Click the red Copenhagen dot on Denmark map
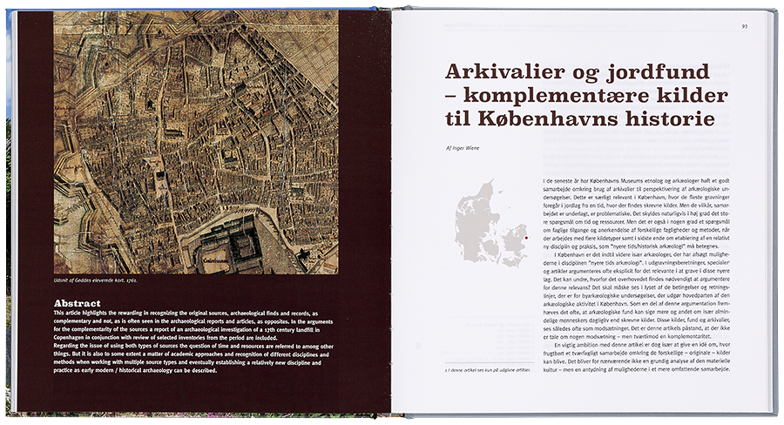784x425 pixels. 526,238
